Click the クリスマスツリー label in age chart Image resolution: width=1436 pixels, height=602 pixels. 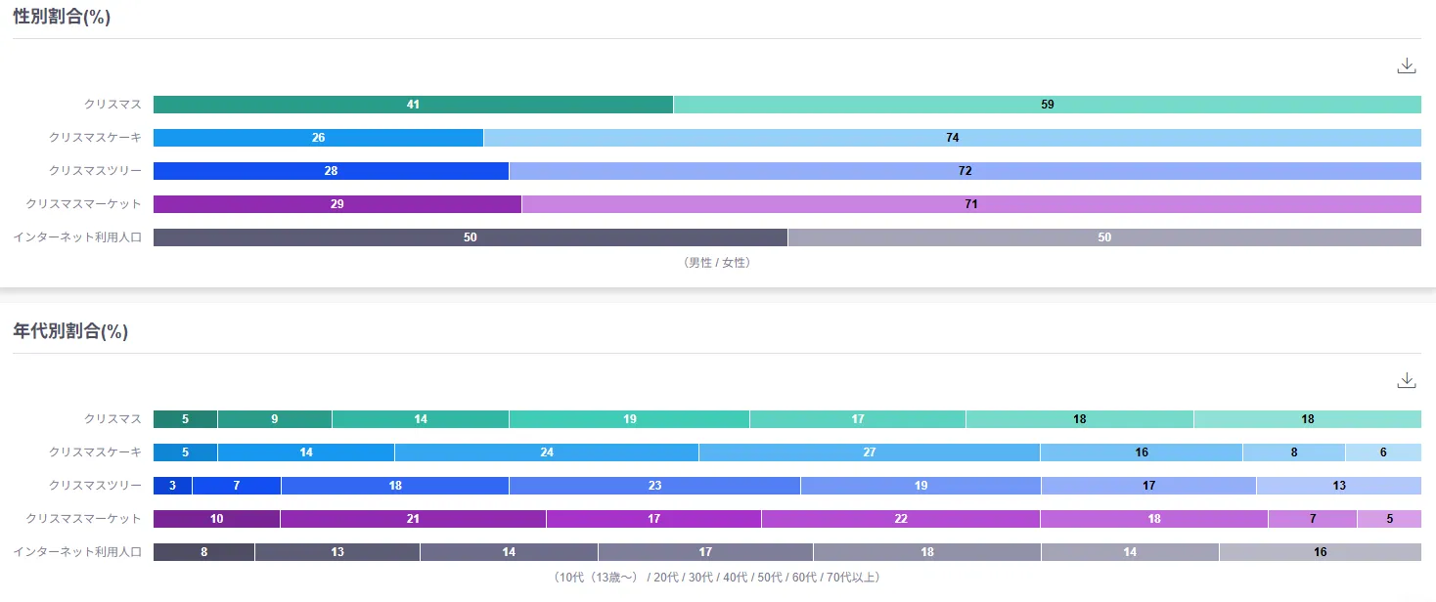[95, 486]
